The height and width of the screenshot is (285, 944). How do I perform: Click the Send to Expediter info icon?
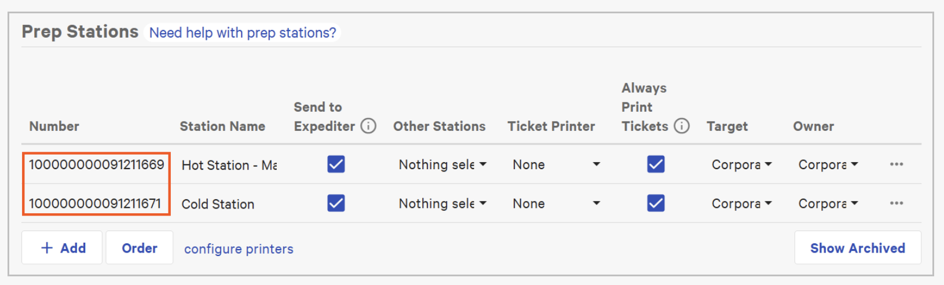point(368,126)
